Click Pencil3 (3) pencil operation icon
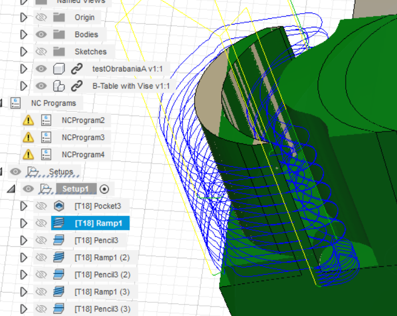Viewport: 397px width, 316px height. point(59,309)
